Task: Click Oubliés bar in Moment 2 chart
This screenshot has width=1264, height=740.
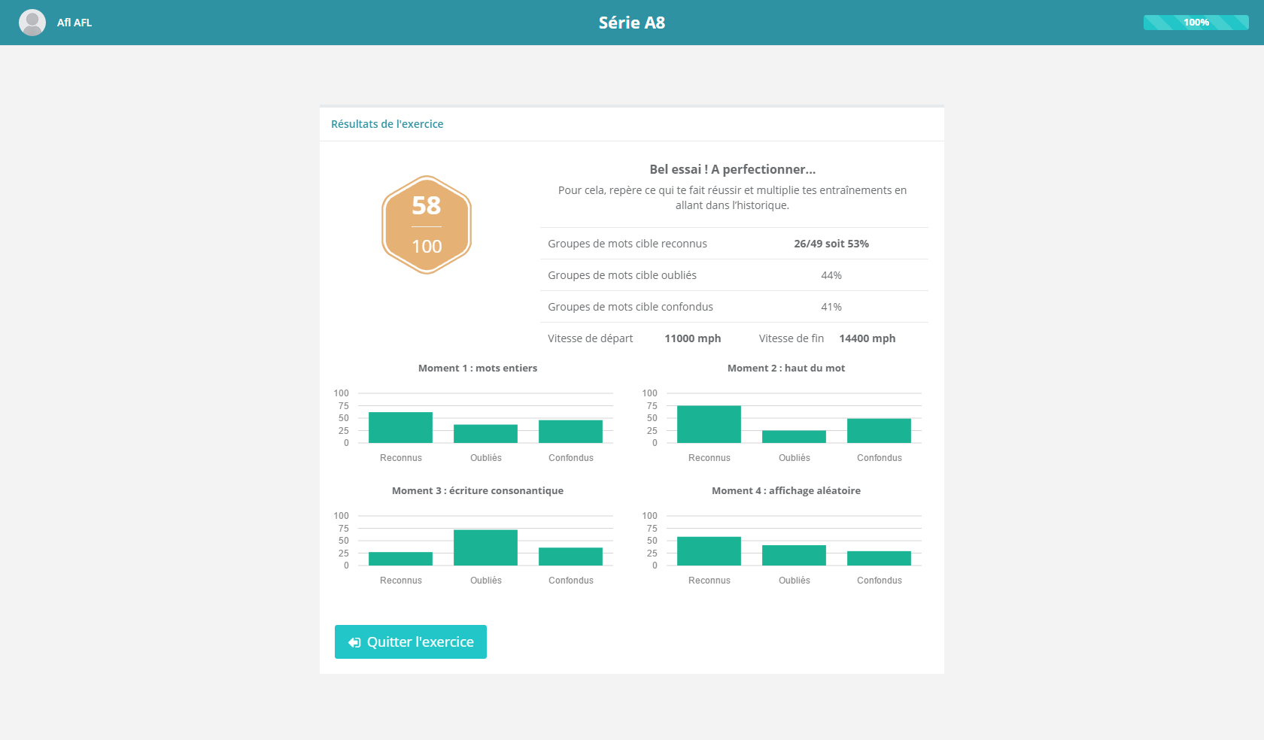Action: (x=794, y=437)
